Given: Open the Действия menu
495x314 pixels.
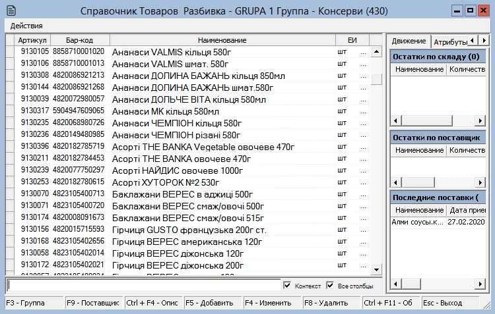Looking at the screenshot, I should tap(26, 26).
